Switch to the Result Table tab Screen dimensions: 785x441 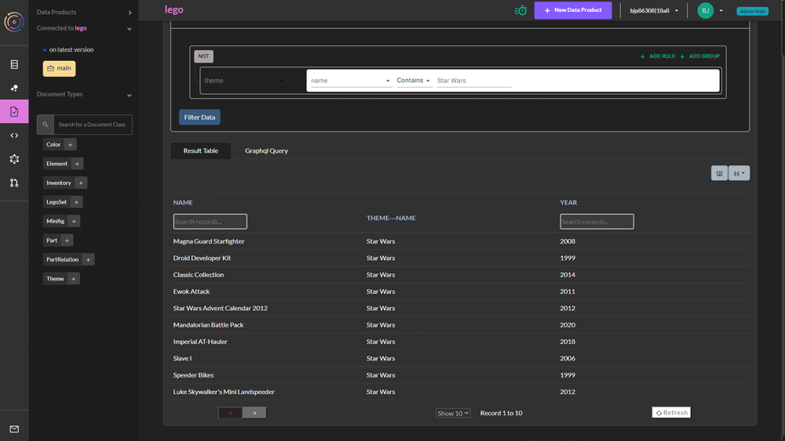pos(201,151)
